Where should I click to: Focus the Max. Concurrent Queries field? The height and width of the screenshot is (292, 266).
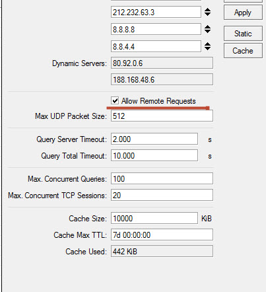point(162,178)
